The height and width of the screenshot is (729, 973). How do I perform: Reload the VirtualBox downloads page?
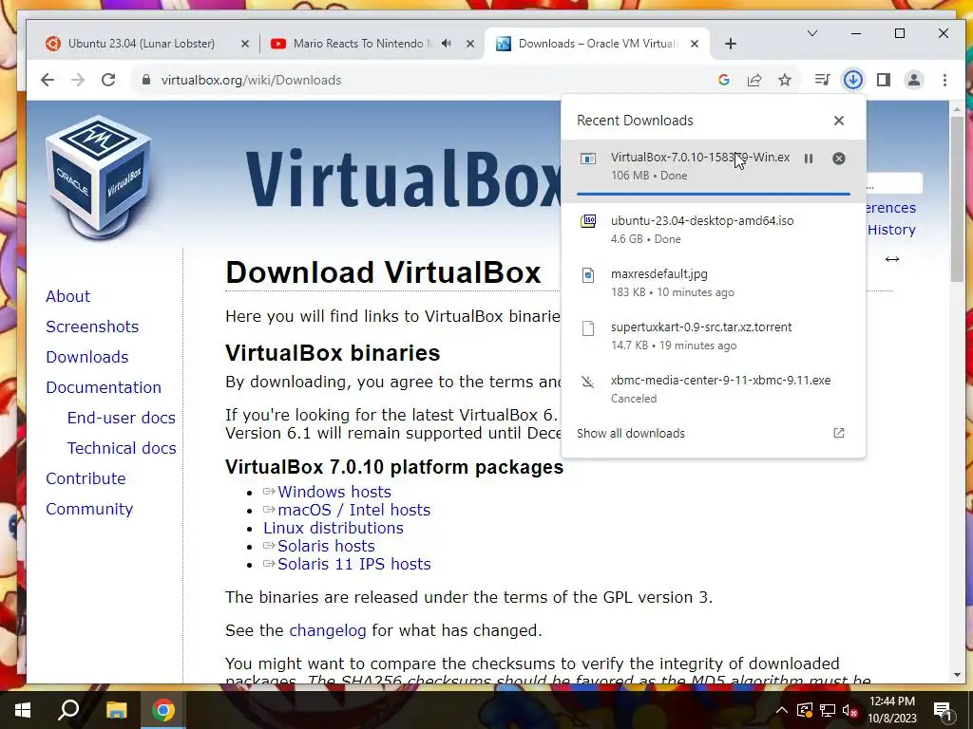pos(108,80)
